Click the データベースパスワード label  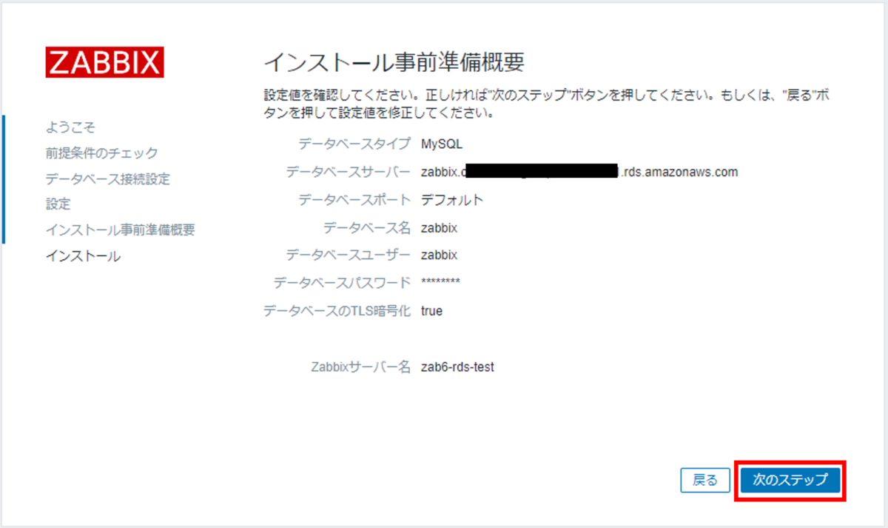coord(342,283)
